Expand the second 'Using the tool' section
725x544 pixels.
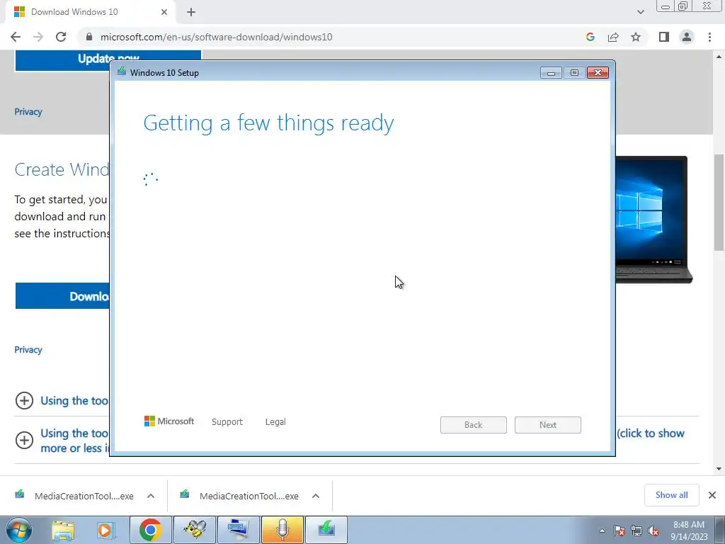coord(24,440)
